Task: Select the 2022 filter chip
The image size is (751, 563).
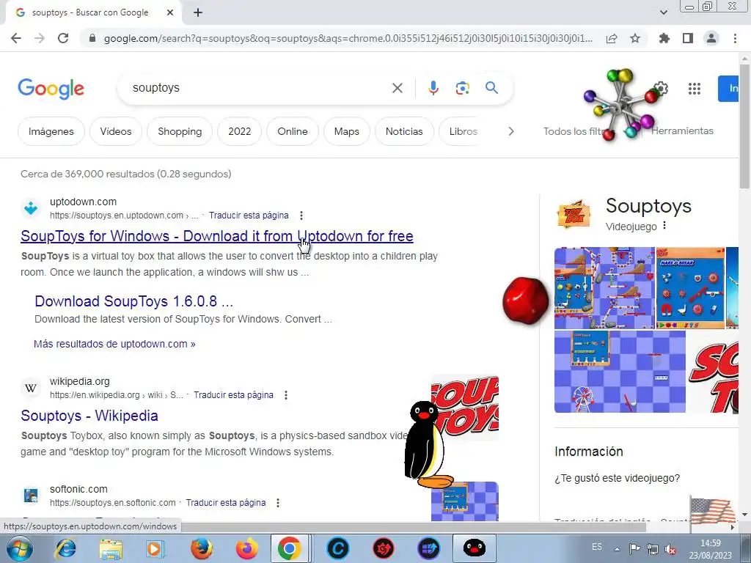Action: pos(240,131)
